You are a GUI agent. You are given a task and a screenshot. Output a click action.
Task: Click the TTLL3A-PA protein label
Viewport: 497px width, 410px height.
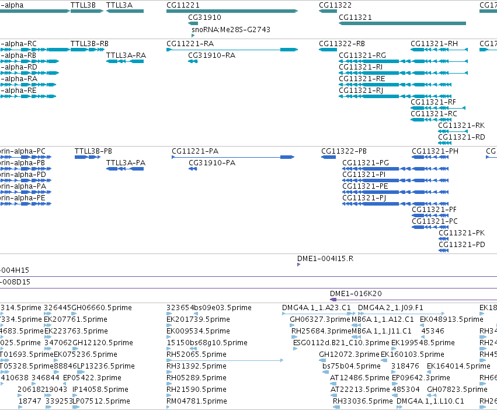tap(126, 163)
